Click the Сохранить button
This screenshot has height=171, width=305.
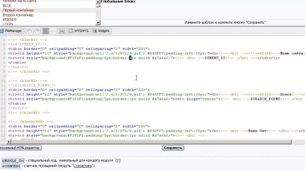click(x=173, y=148)
